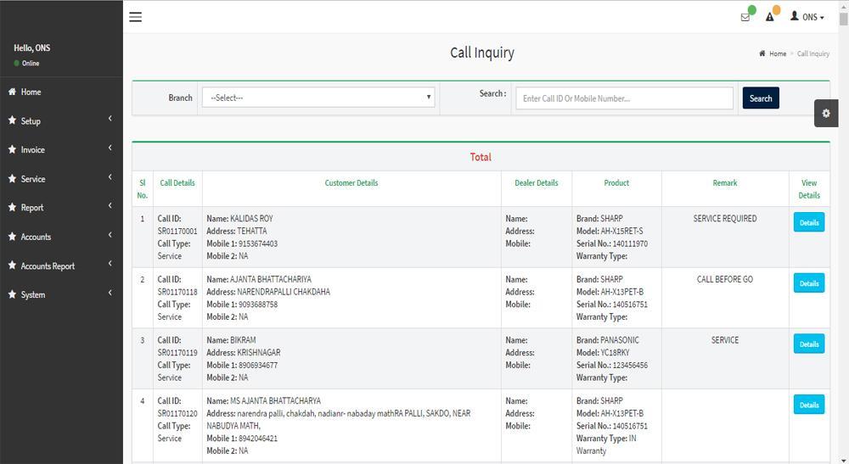This screenshot has height=464, width=849.
Task: Click the star icon beside Accounts
Action: click(x=12, y=237)
